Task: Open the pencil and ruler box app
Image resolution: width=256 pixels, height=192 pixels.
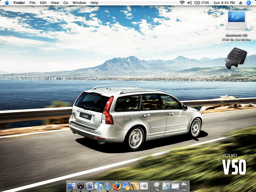Action: coord(134,186)
